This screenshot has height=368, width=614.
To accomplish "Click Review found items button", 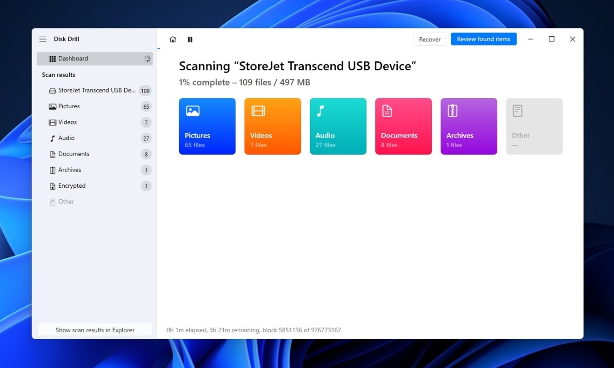I will [x=484, y=39].
